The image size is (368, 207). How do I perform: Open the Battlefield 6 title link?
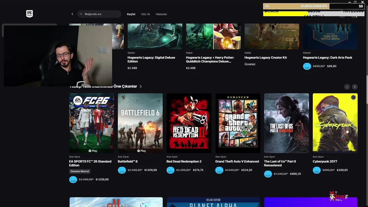[128, 162]
